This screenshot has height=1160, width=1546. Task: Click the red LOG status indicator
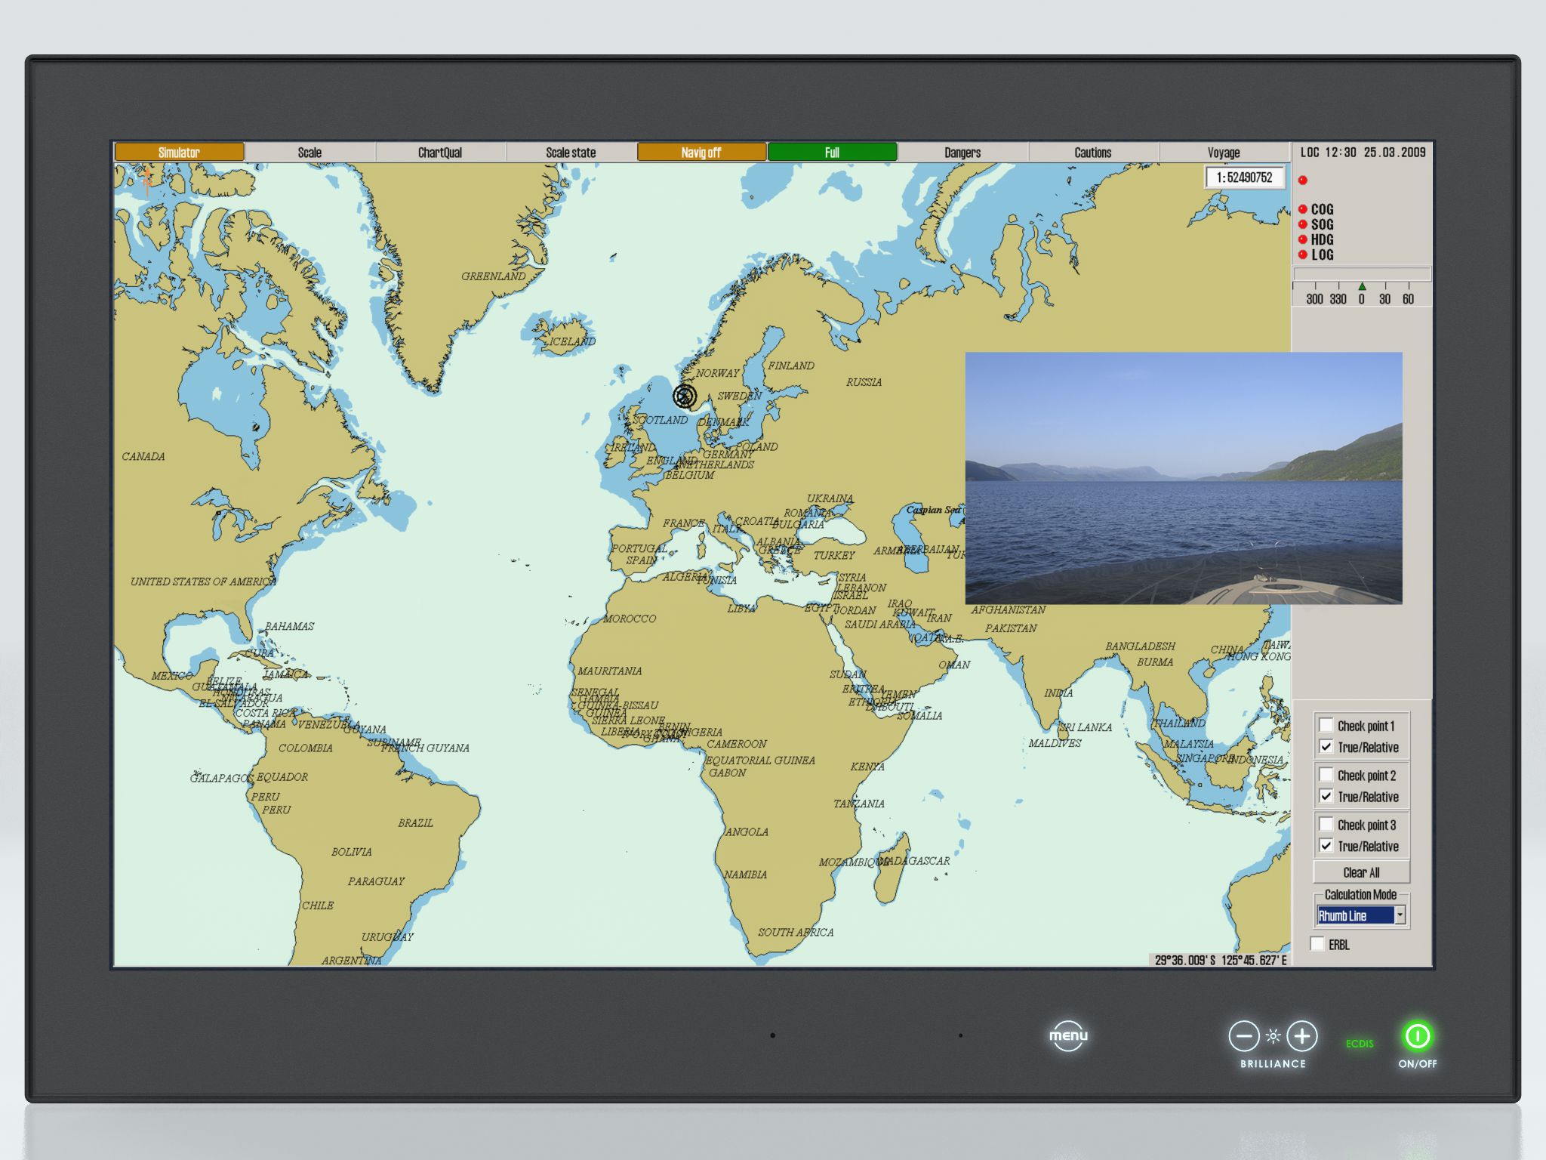1303,255
